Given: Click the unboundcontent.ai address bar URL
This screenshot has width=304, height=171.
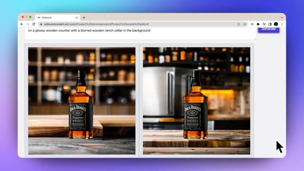Looking at the screenshot, I should tap(96, 24).
